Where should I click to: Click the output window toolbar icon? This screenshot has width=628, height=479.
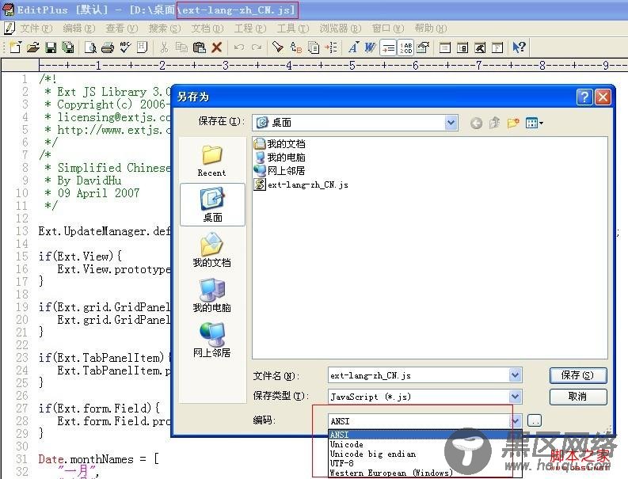pos(480,48)
